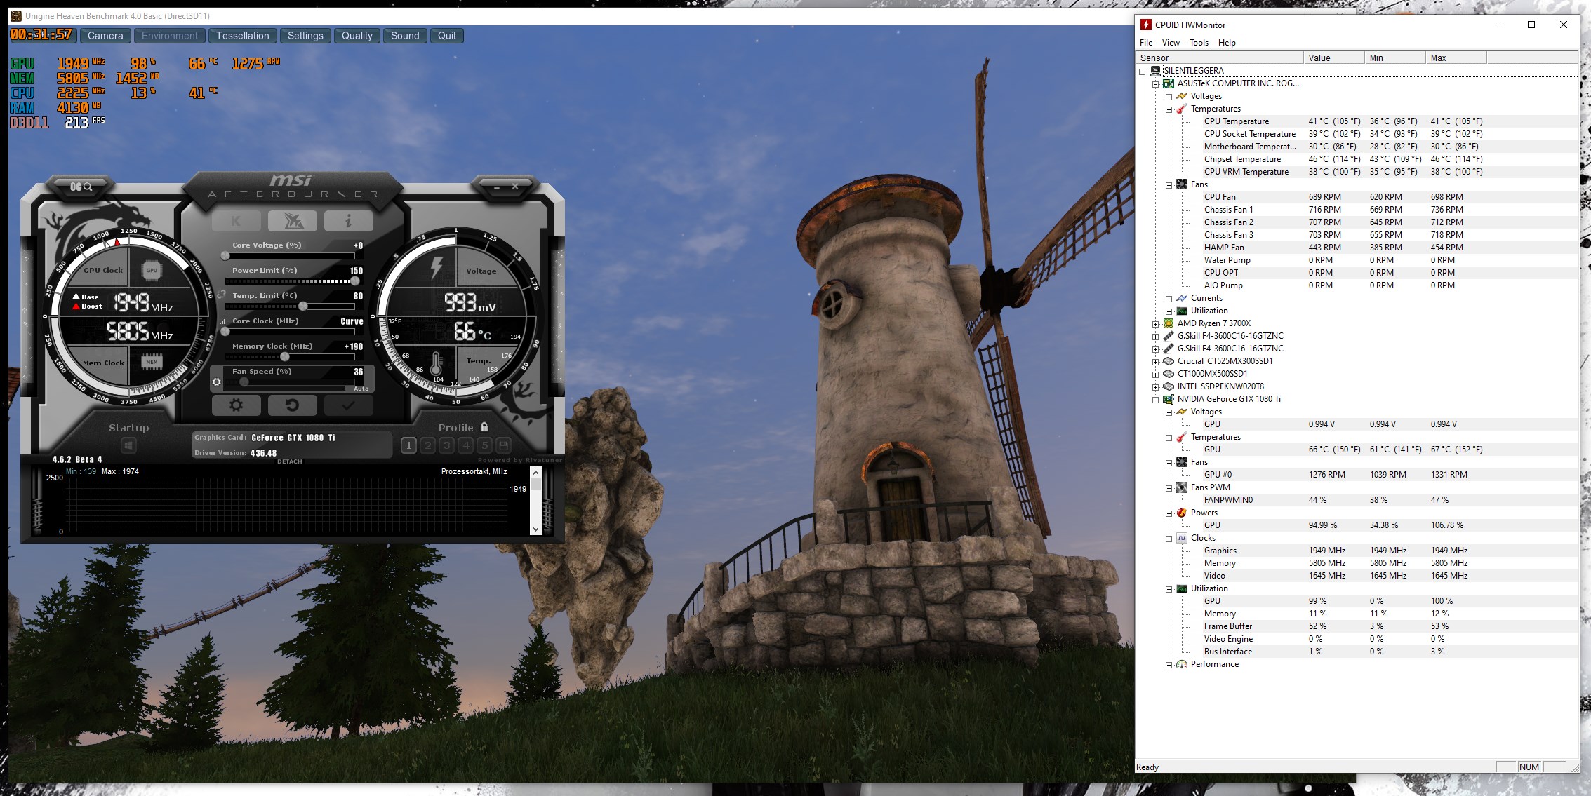Screen dimensions: 1591x796
Task: Select Afterburner profile slot 3
Action: pos(446,445)
